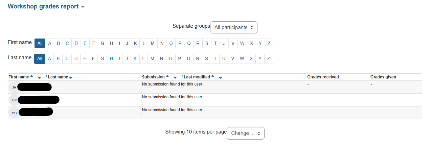The image size is (429, 146).
Task: Click "No submission found" in רש row
Action: point(172,110)
